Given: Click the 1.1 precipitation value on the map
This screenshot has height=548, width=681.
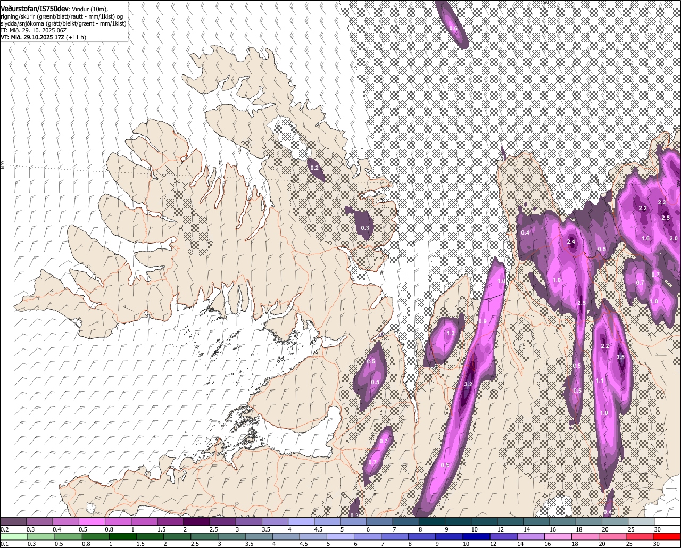Looking at the screenshot, I should point(600,380).
